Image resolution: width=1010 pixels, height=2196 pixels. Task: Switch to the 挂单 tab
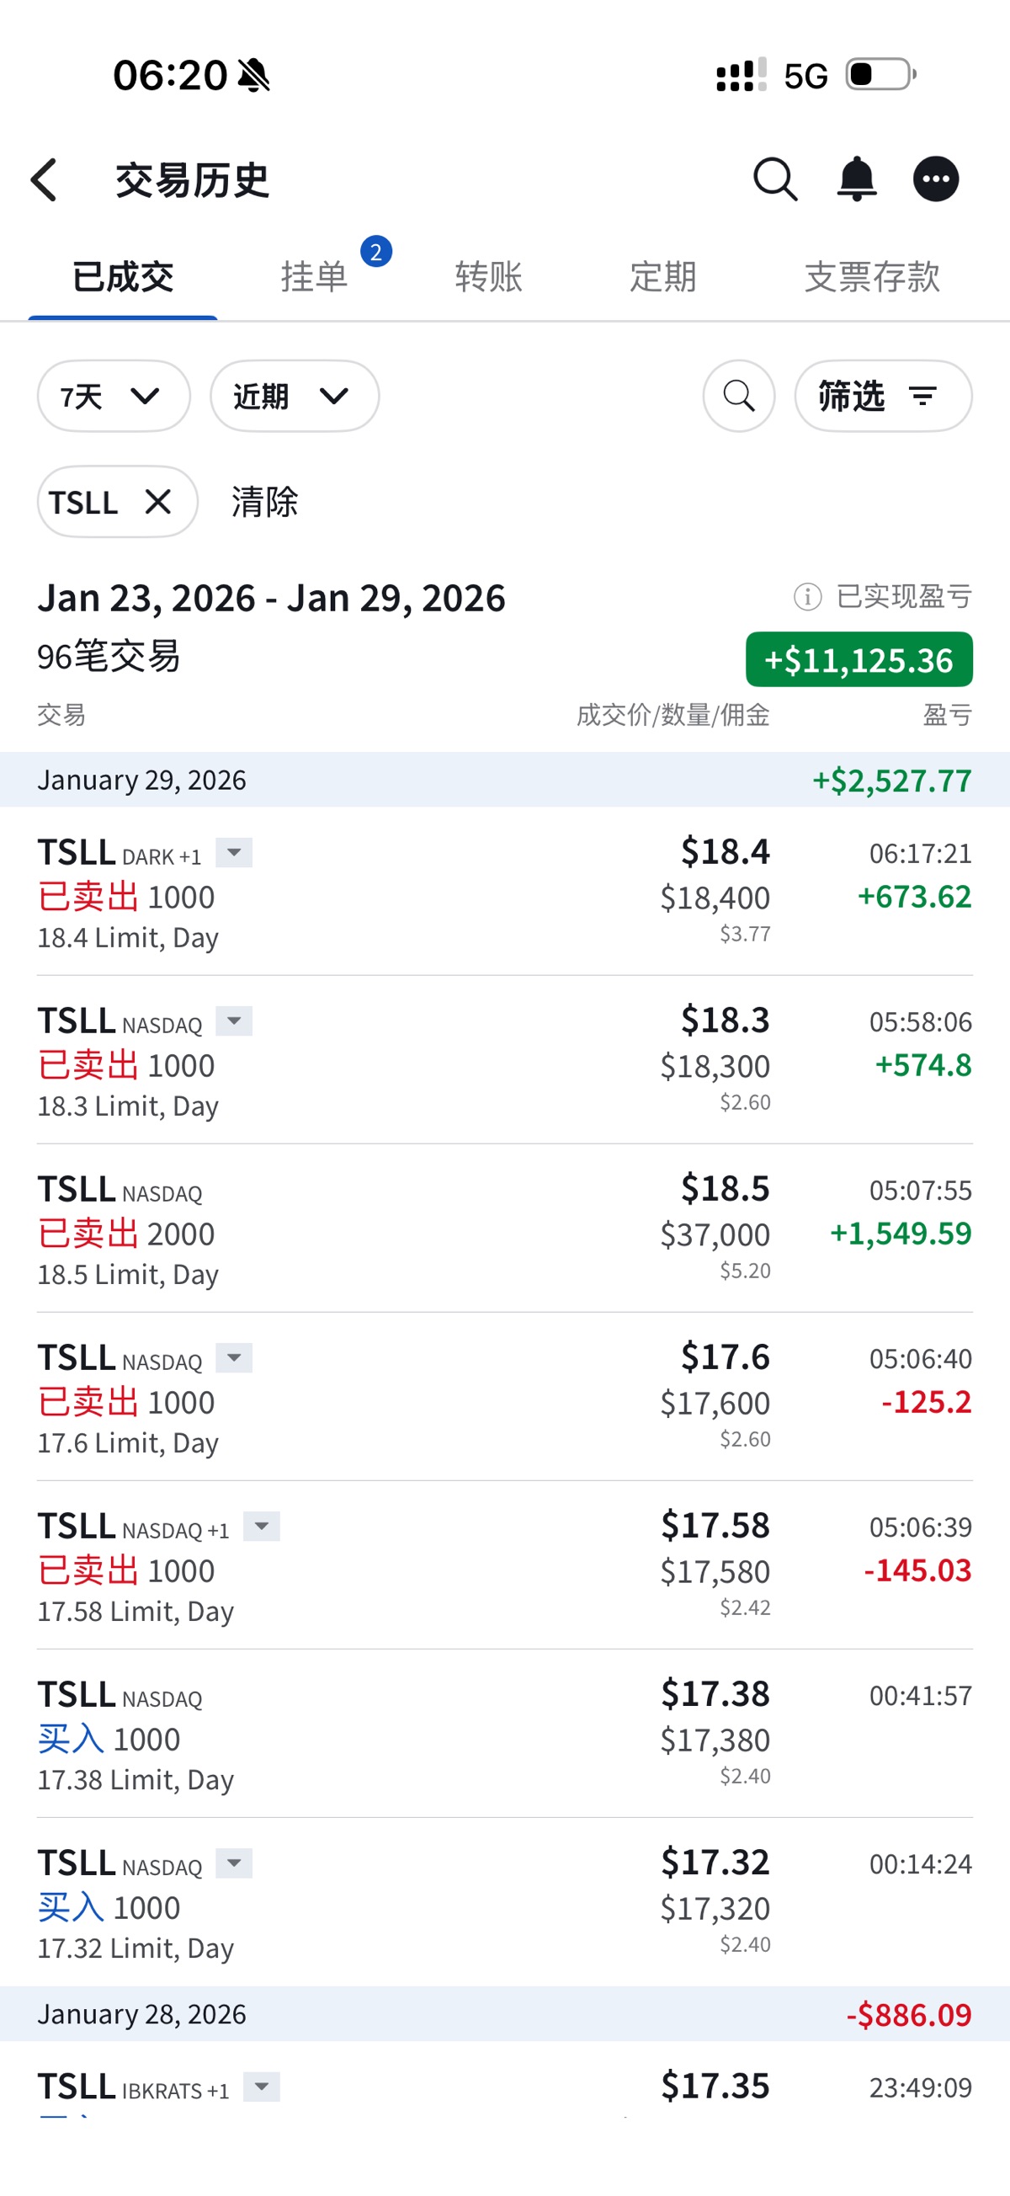(x=315, y=277)
